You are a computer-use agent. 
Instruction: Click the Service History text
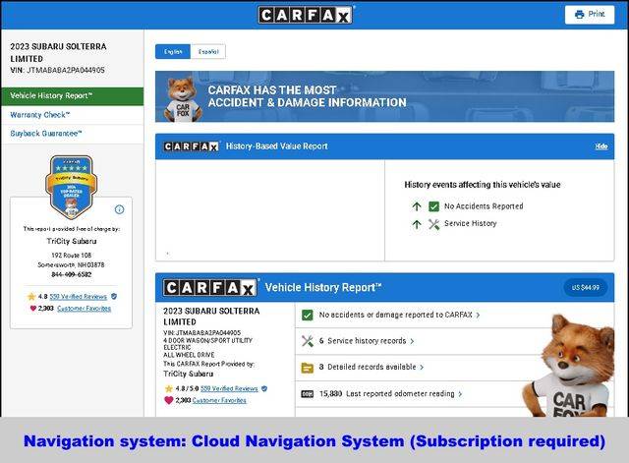point(470,223)
